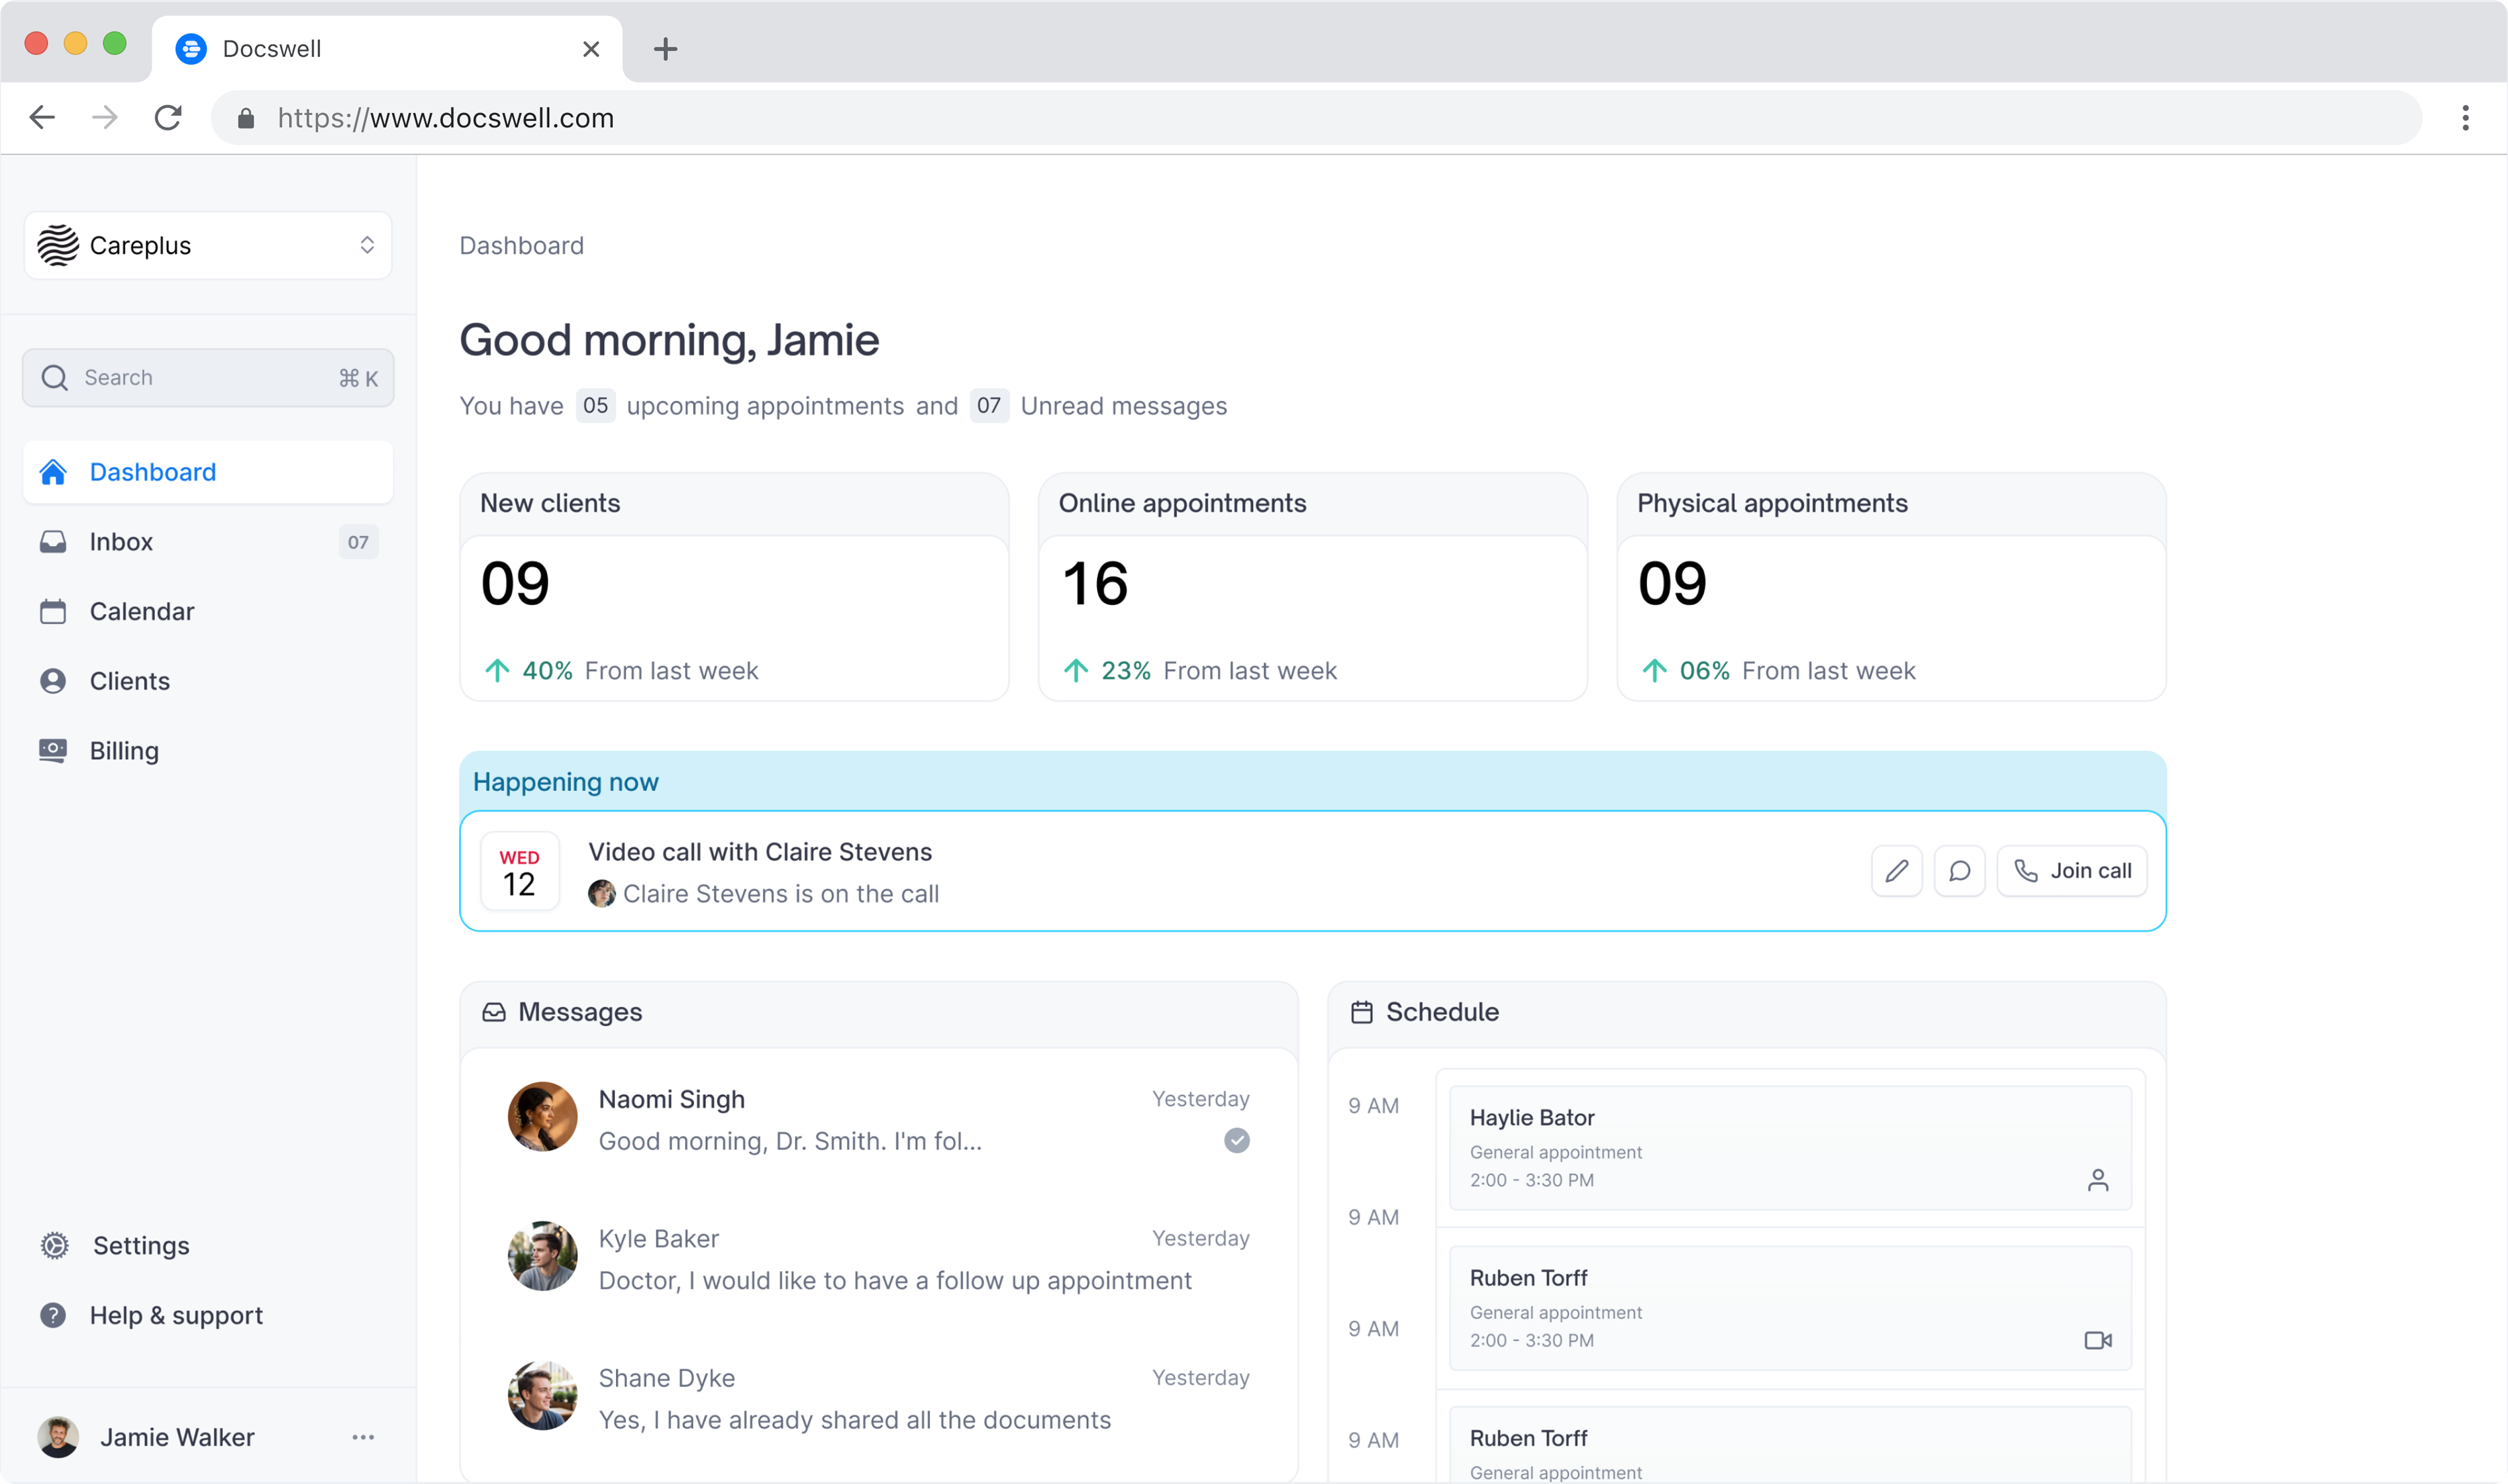Image resolution: width=2508 pixels, height=1484 pixels.
Task: Open Haylie Bator general appointment
Action: click(x=1790, y=1148)
